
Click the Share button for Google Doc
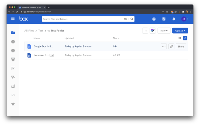coord(181,47)
